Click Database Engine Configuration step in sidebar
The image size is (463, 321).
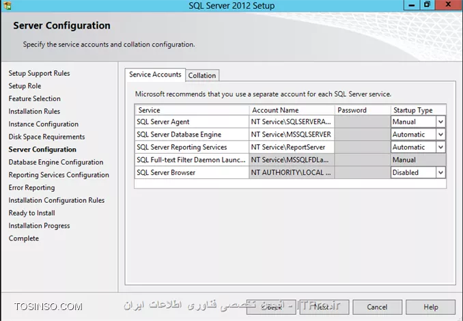click(x=56, y=162)
